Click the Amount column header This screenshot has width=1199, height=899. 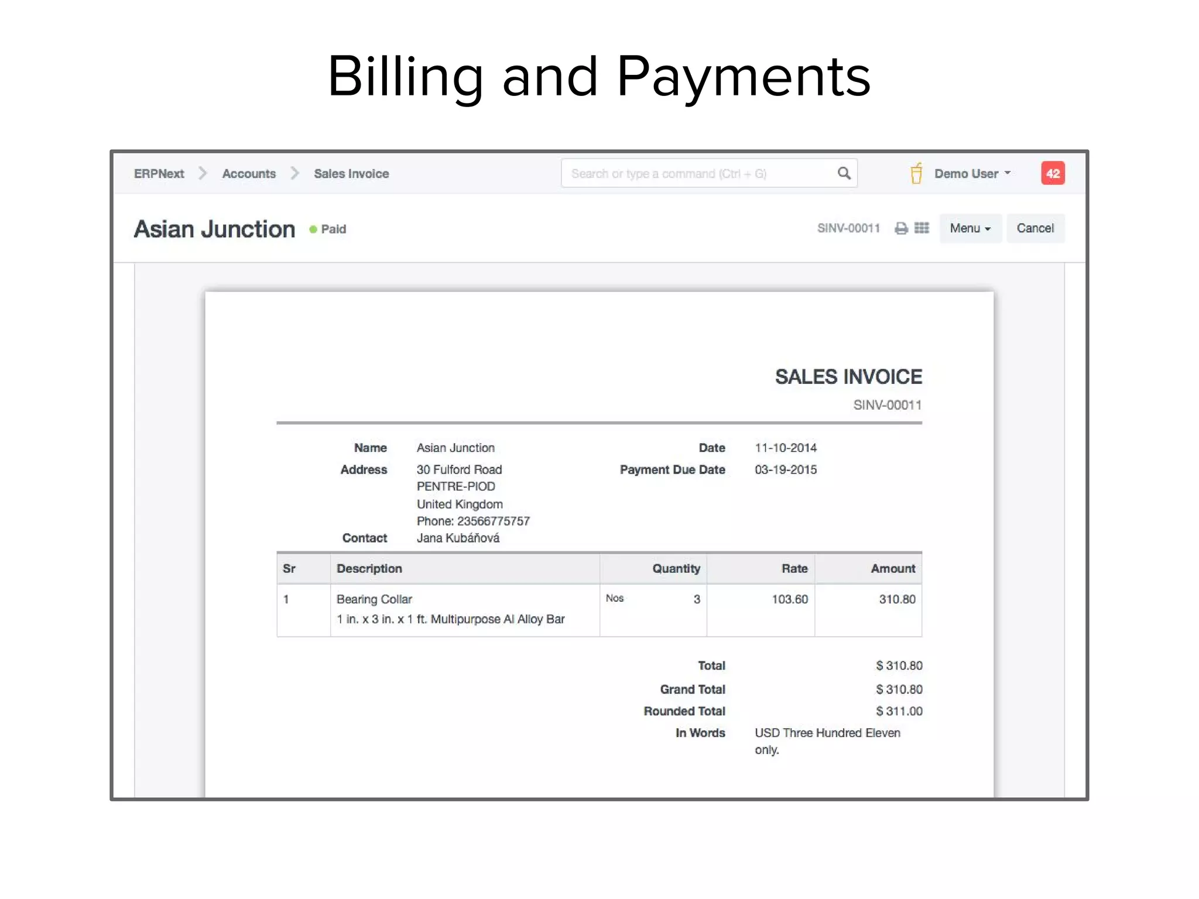pyautogui.click(x=892, y=568)
